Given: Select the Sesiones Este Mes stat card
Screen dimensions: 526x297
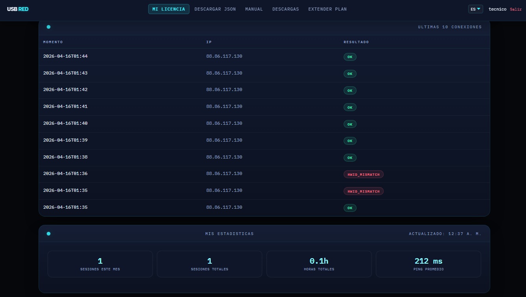Looking at the screenshot, I should (x=100, y=264).
